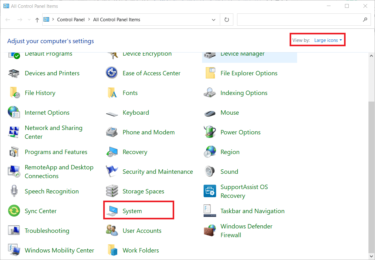Click the Refresh button beside address bar
375x260 pixels.
(227, 20)
